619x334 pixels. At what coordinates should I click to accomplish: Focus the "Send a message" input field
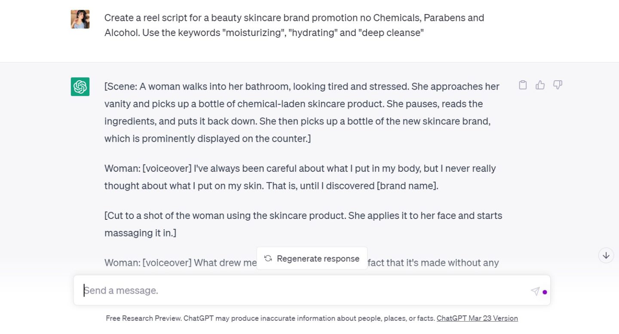(x=301, y=291)
